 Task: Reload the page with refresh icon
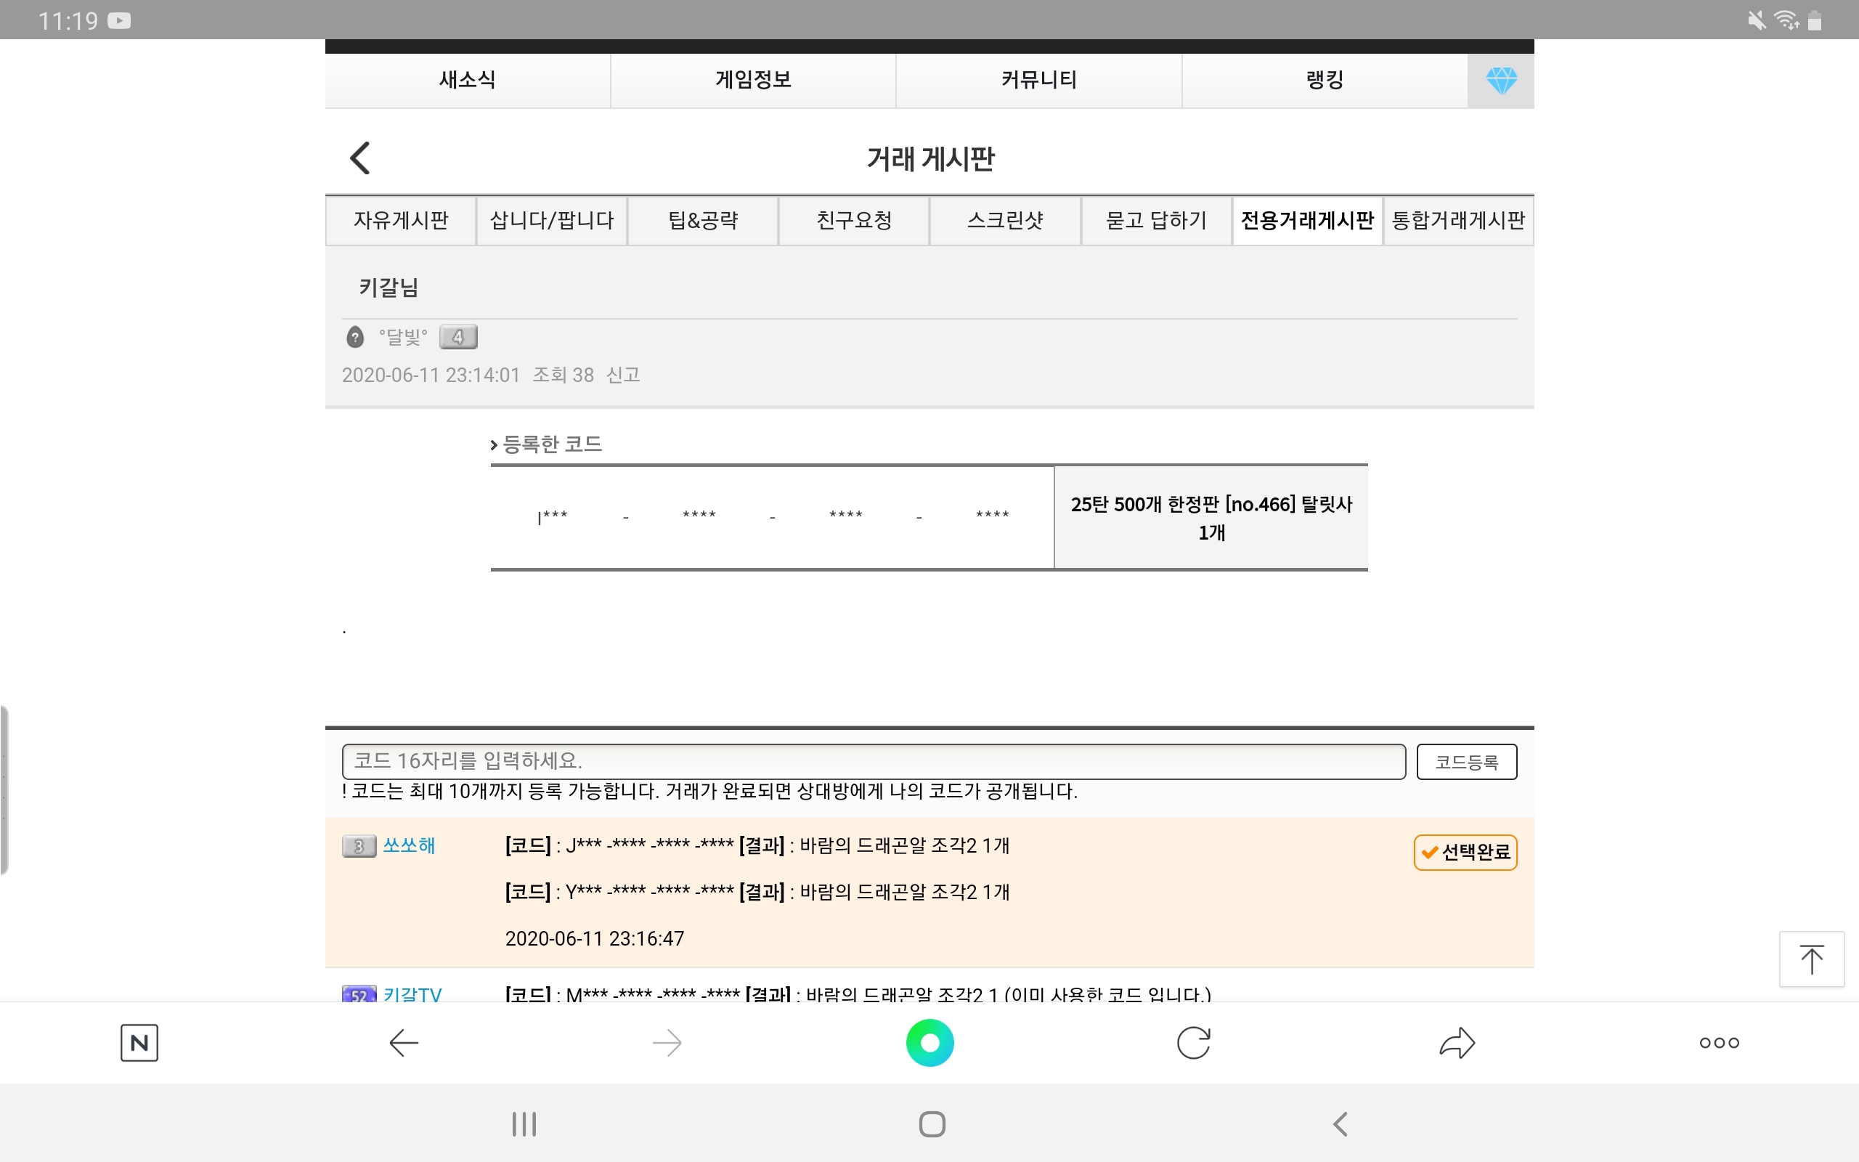pos(1193,1042)
